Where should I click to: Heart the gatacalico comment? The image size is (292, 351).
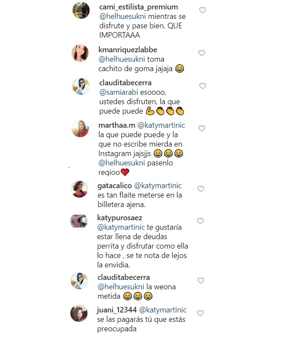201,189
